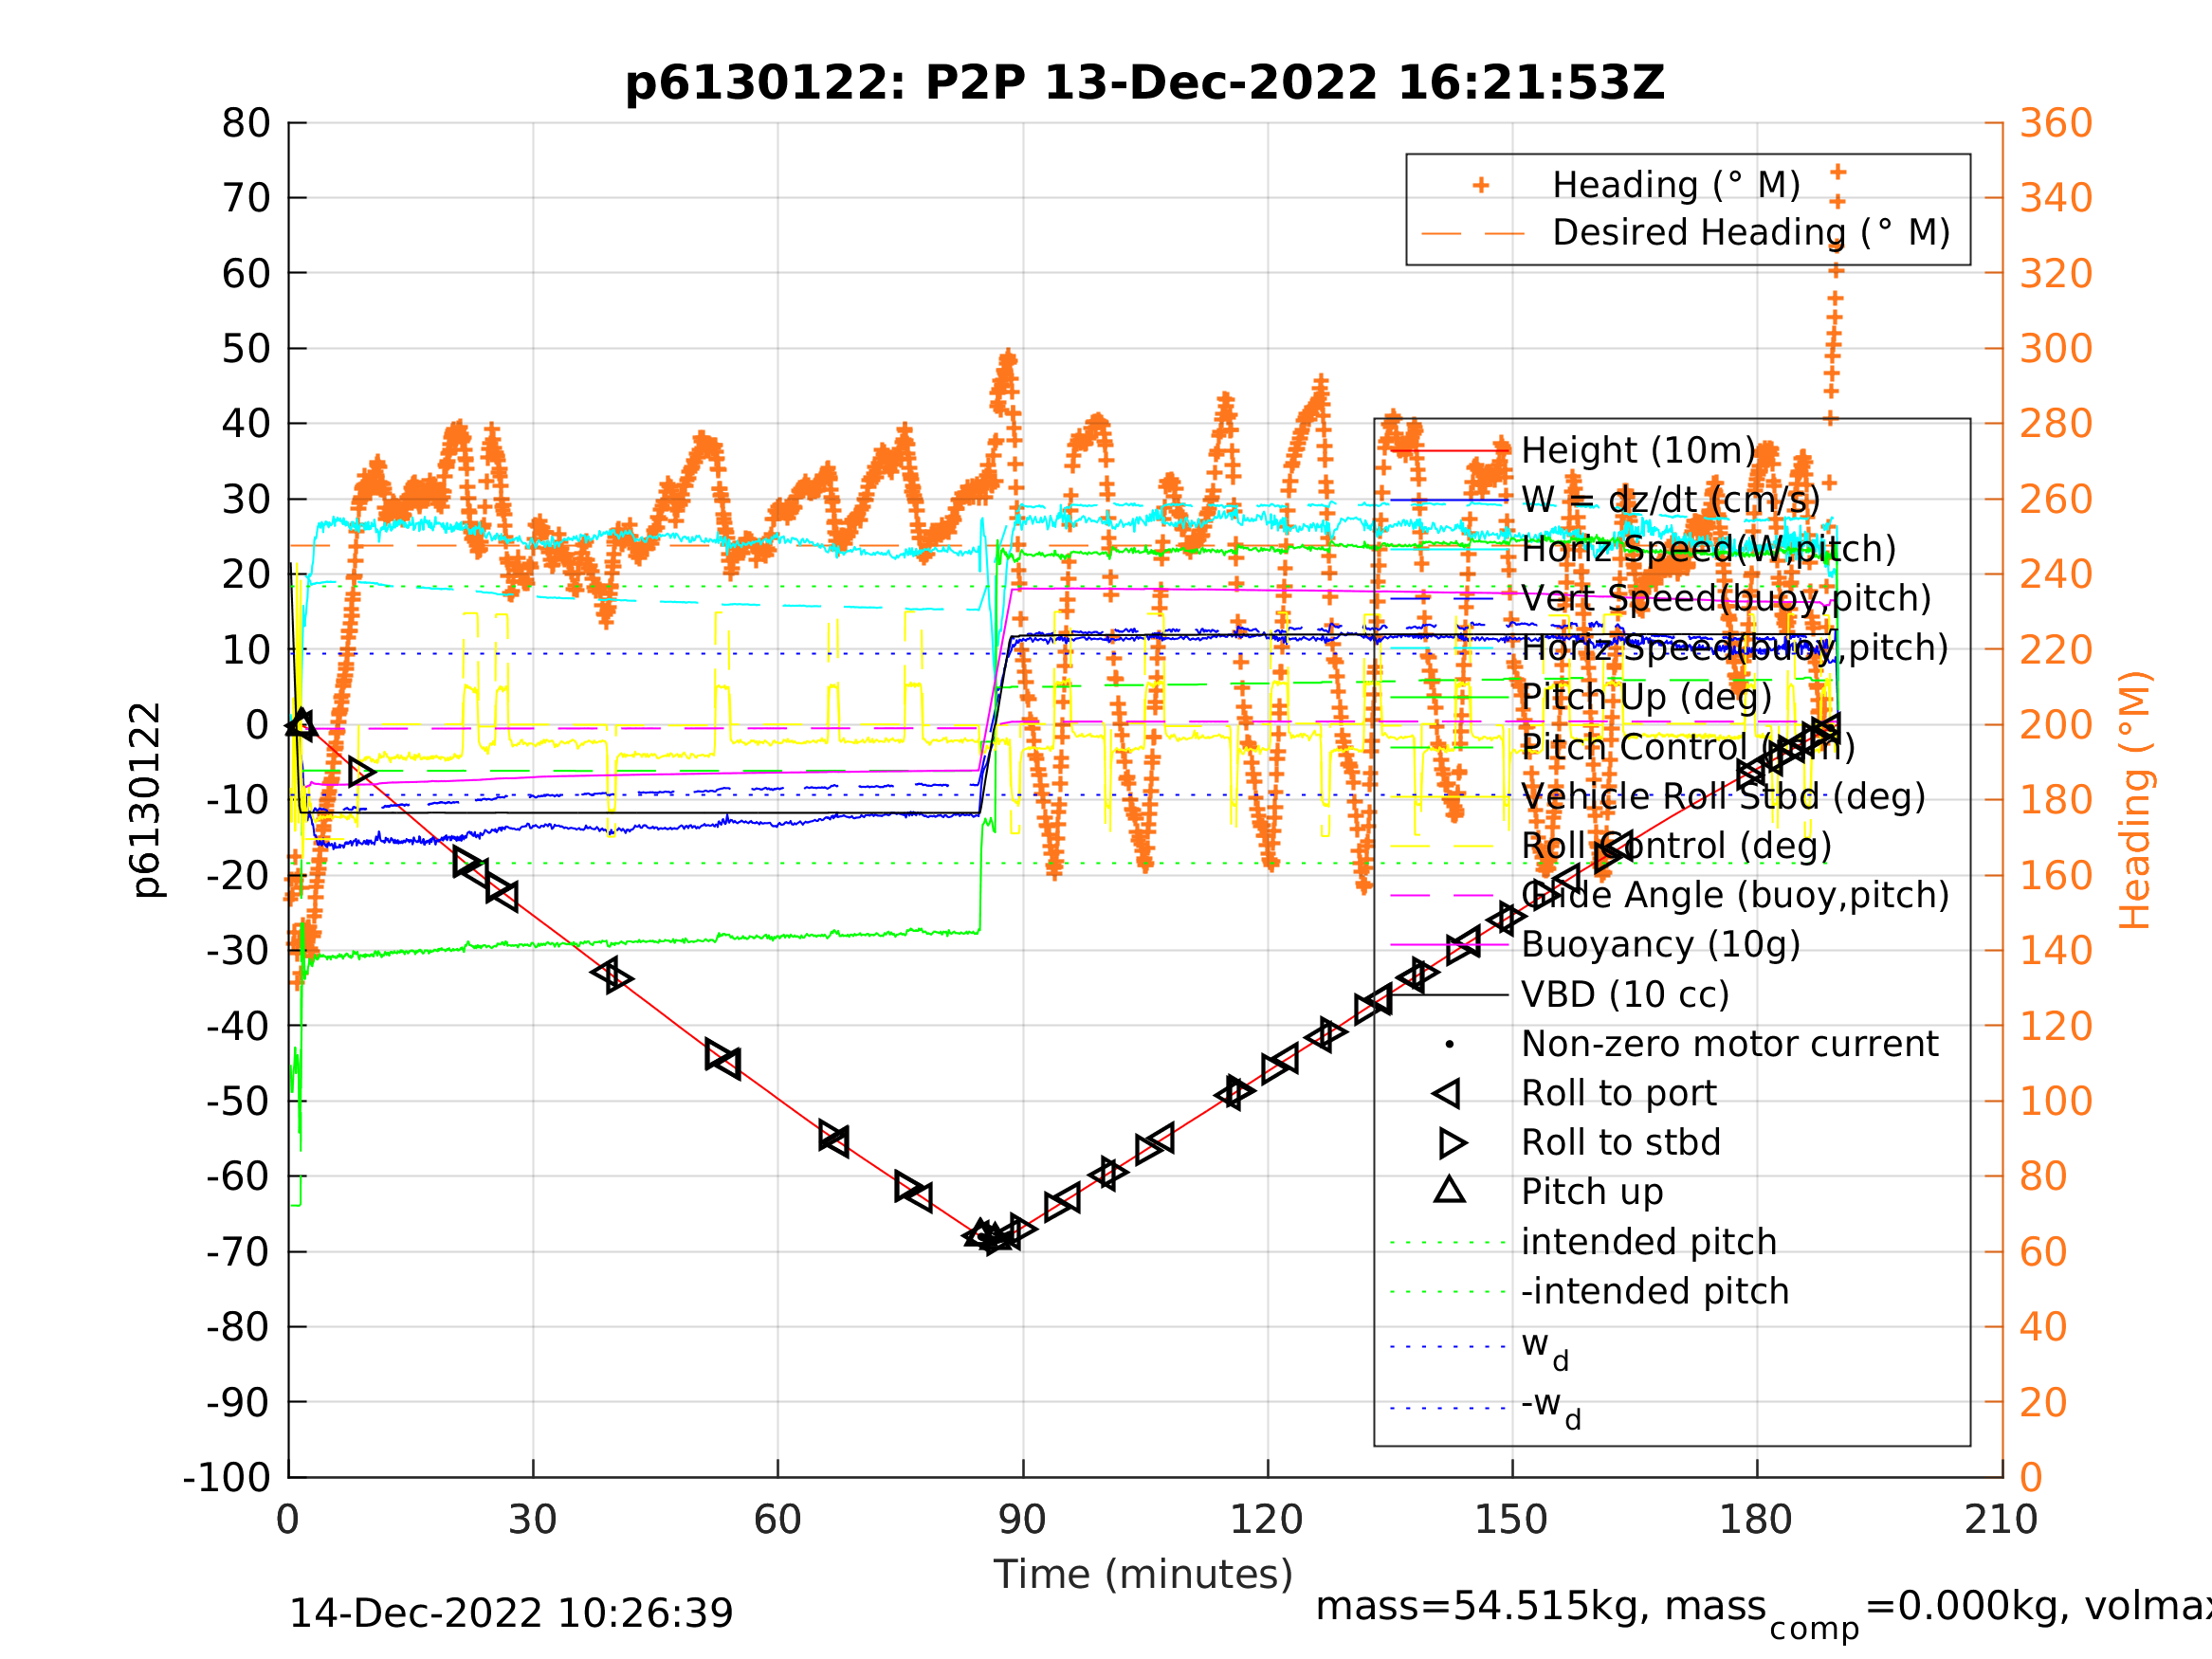Click the black dot icon for Non-zero motor current

coord(1450,1044)
